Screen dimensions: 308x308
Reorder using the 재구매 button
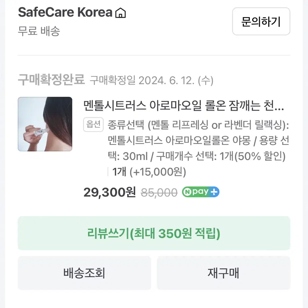[x=224, y=273]
